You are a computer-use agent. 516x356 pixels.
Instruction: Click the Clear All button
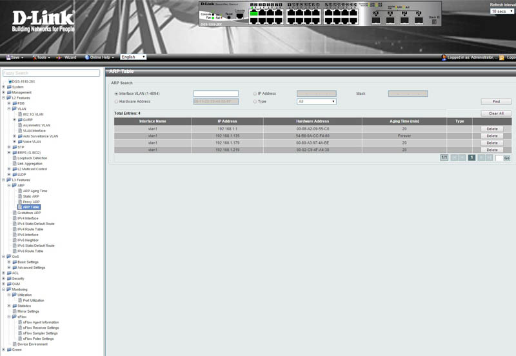click(x=496, y=114)
